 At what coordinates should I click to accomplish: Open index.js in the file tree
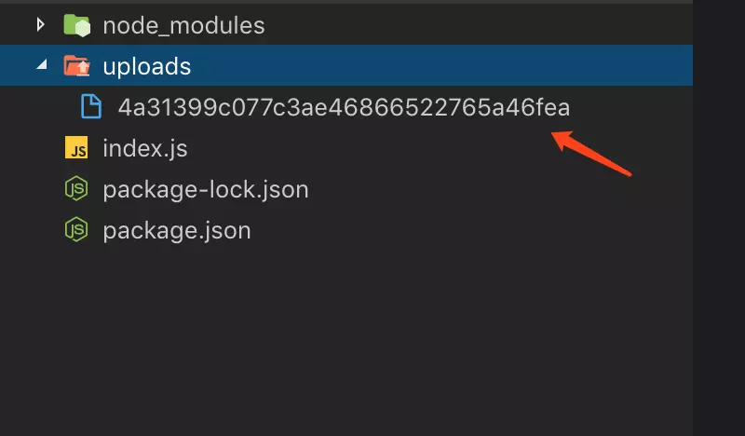(145, 148)
